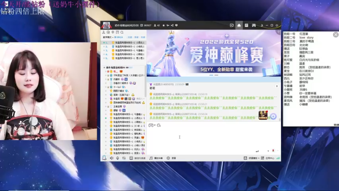Click the 谢谢 chat message
The height and width of the screenshot is (191, 339).
pyautogui.click(x=152, y=88)
